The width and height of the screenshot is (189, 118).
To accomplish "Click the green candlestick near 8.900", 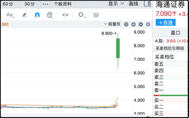I will 118,48.
